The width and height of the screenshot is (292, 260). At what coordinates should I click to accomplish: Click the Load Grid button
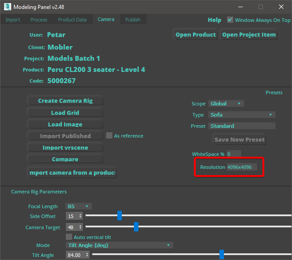click(x=65, y=113)
